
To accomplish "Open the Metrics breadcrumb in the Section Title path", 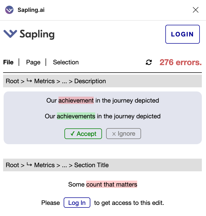I will click(x=44, y=165).
